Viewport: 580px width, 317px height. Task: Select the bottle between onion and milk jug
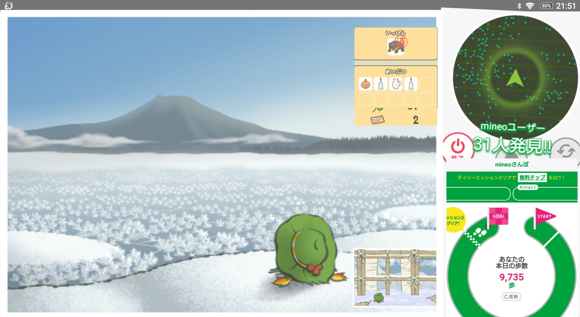(381, 84)
